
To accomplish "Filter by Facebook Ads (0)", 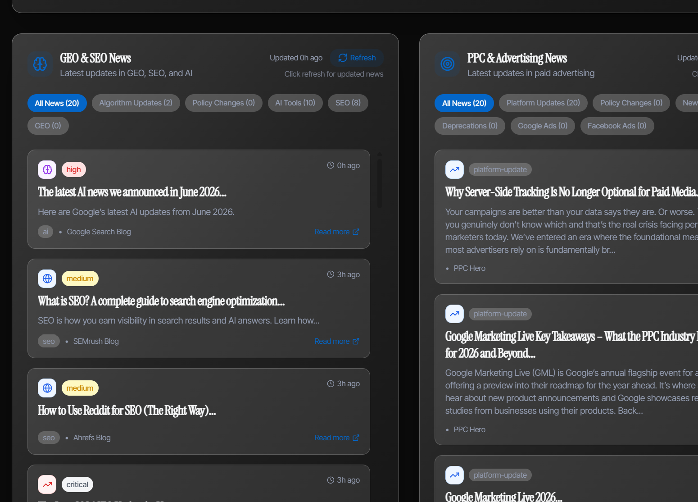I will [617, 126].
